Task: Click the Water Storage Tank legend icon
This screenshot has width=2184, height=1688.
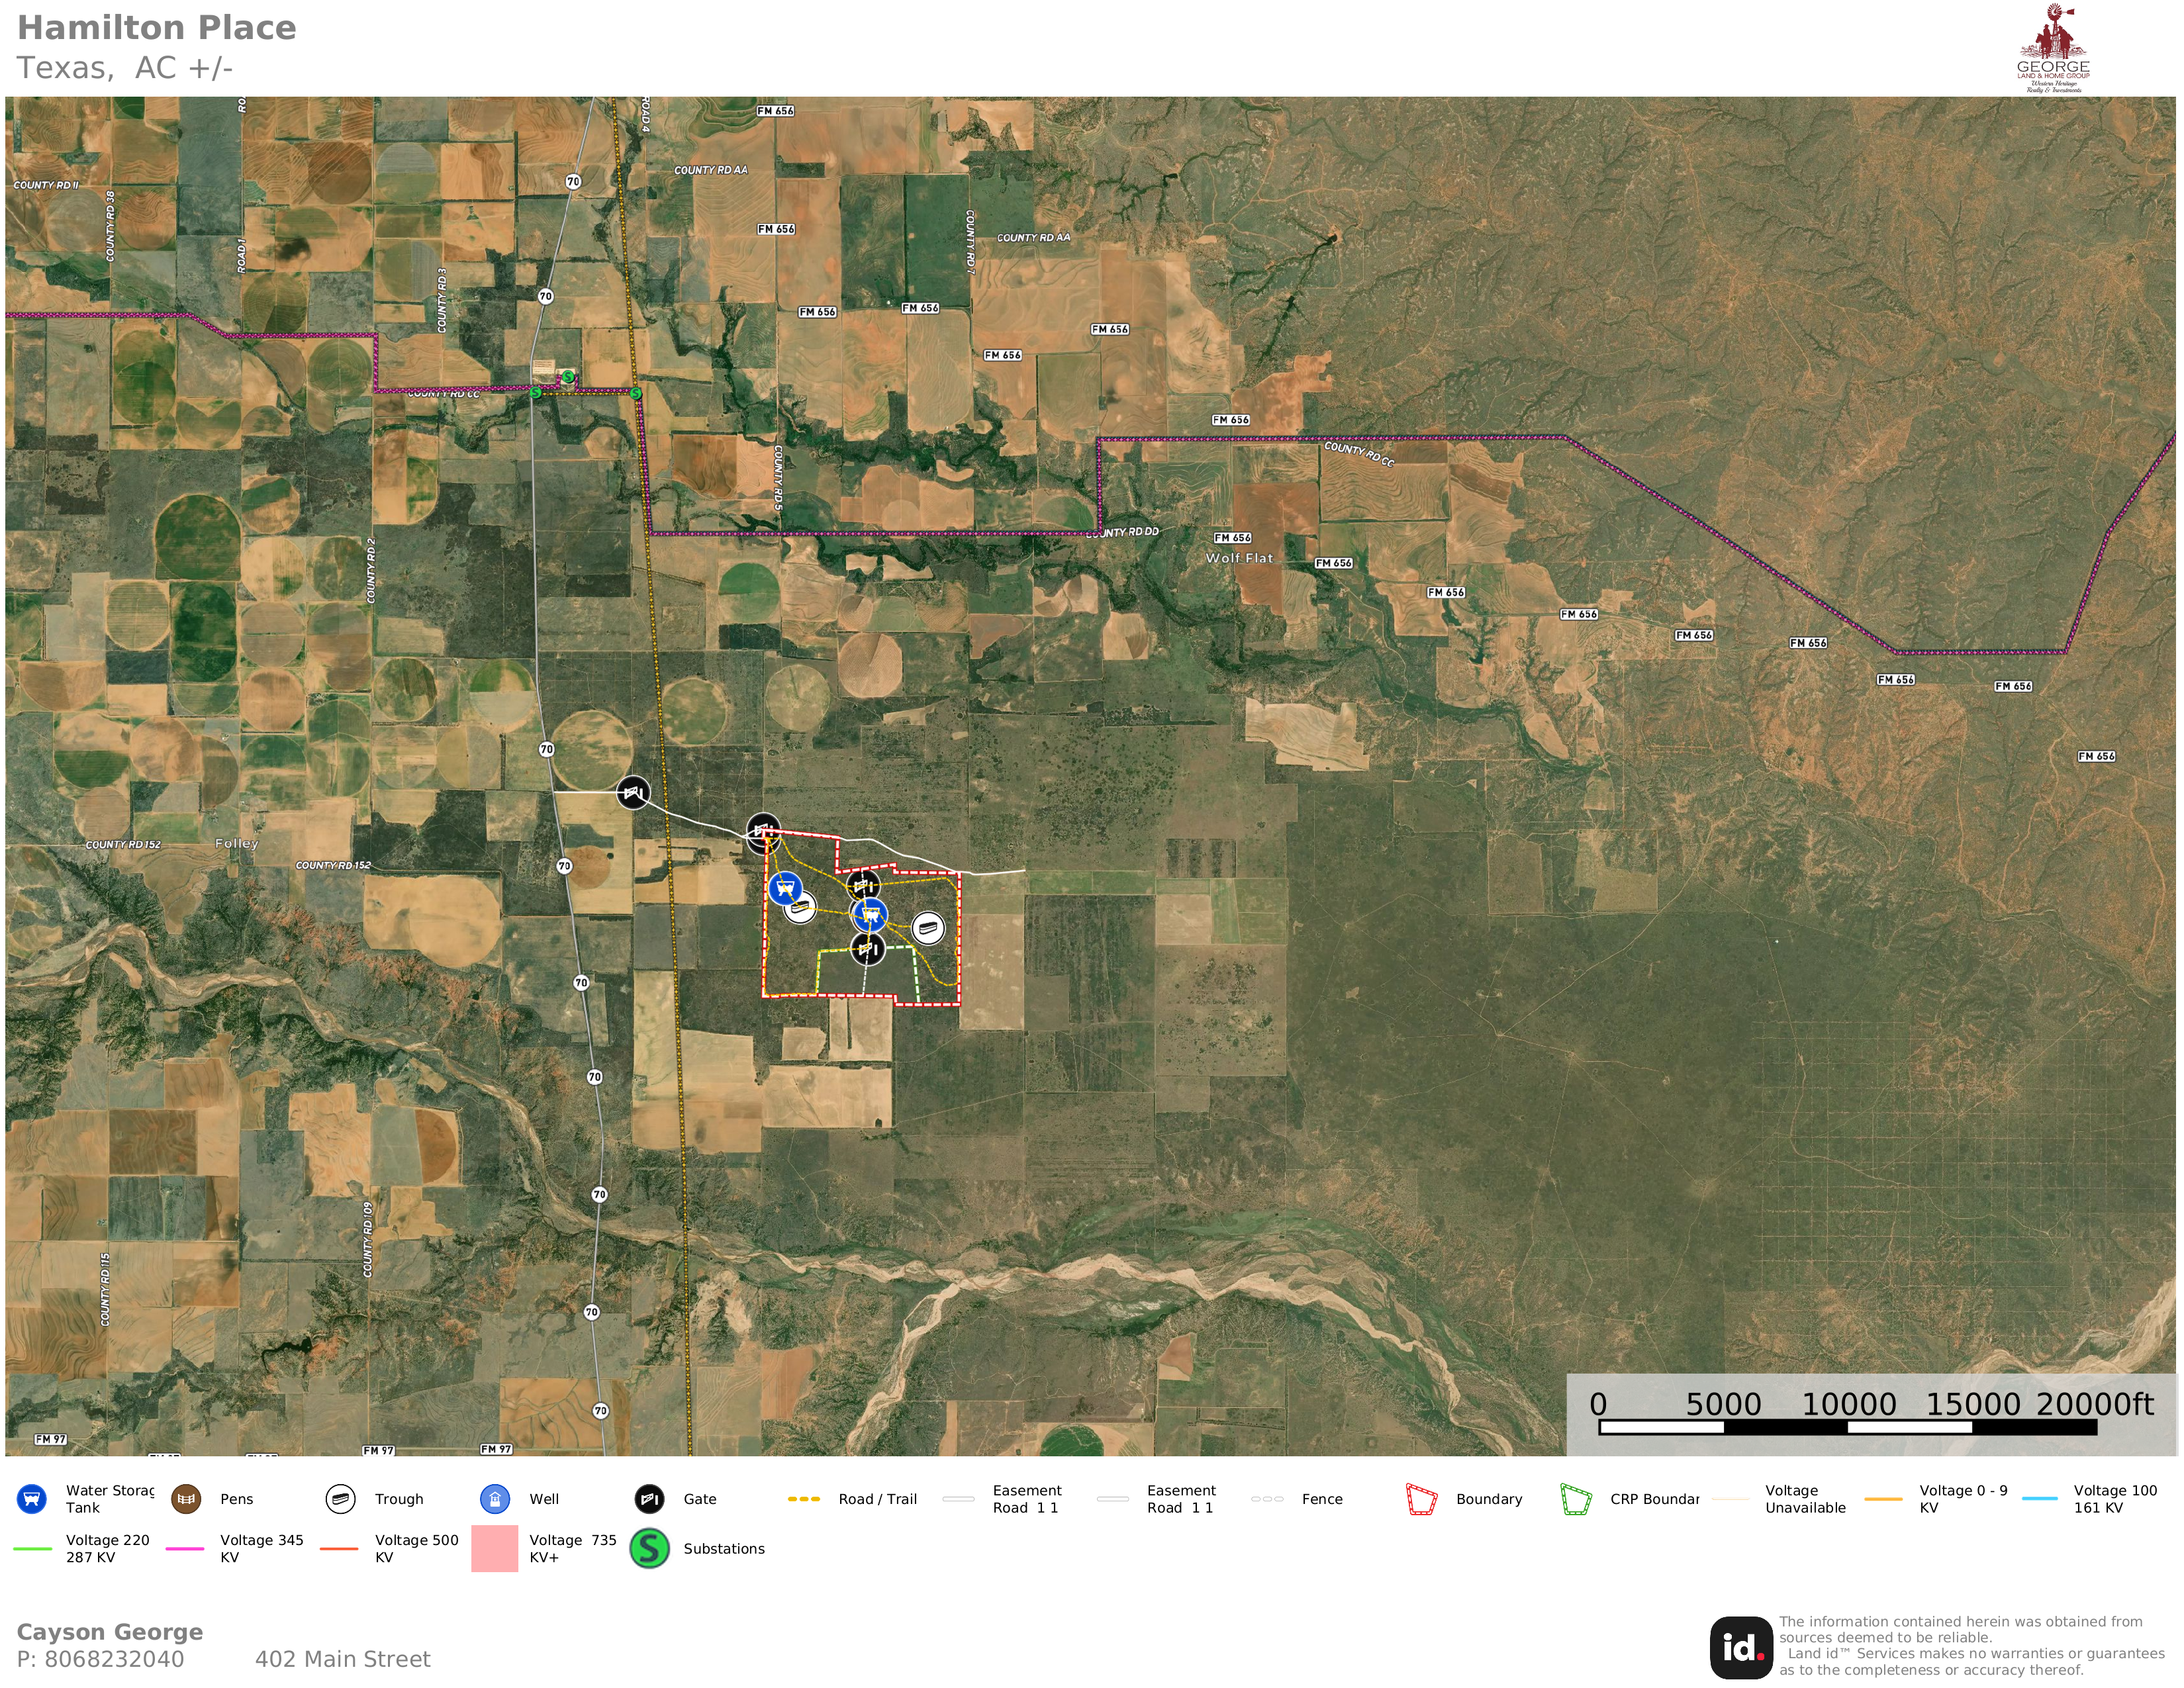Action: click(x=32, y=1499)
